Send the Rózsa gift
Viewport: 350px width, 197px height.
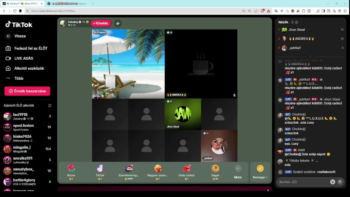pos(71,172)
